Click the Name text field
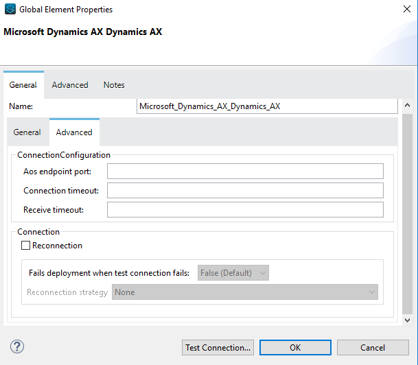The image size is (418, 365). 267,106
